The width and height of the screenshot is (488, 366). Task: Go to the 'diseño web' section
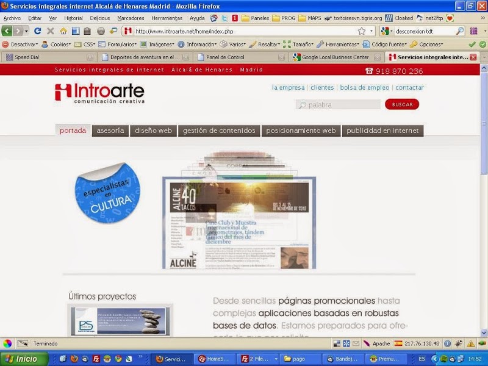pos(154,131)
